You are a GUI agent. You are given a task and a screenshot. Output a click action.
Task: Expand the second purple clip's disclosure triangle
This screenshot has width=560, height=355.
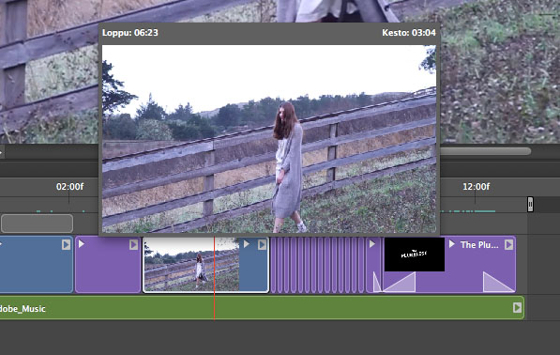pos(82,244)
